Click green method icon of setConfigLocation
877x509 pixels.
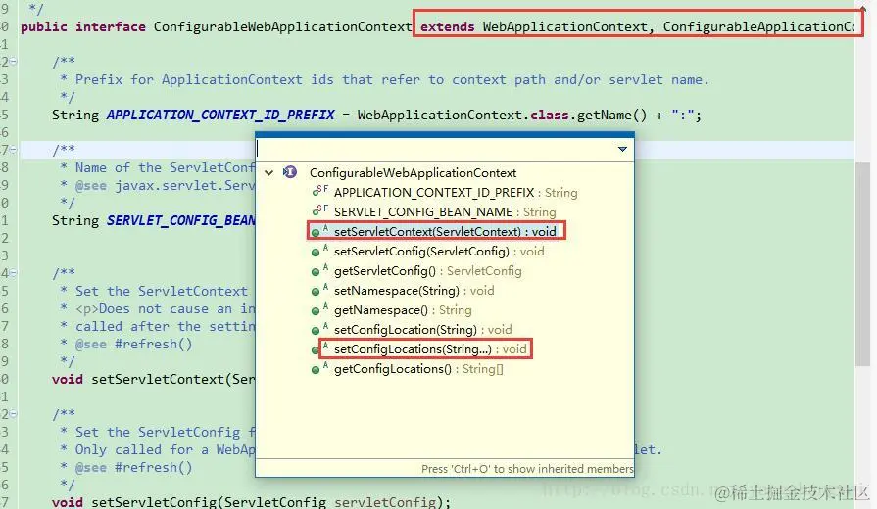pos(316,330)
